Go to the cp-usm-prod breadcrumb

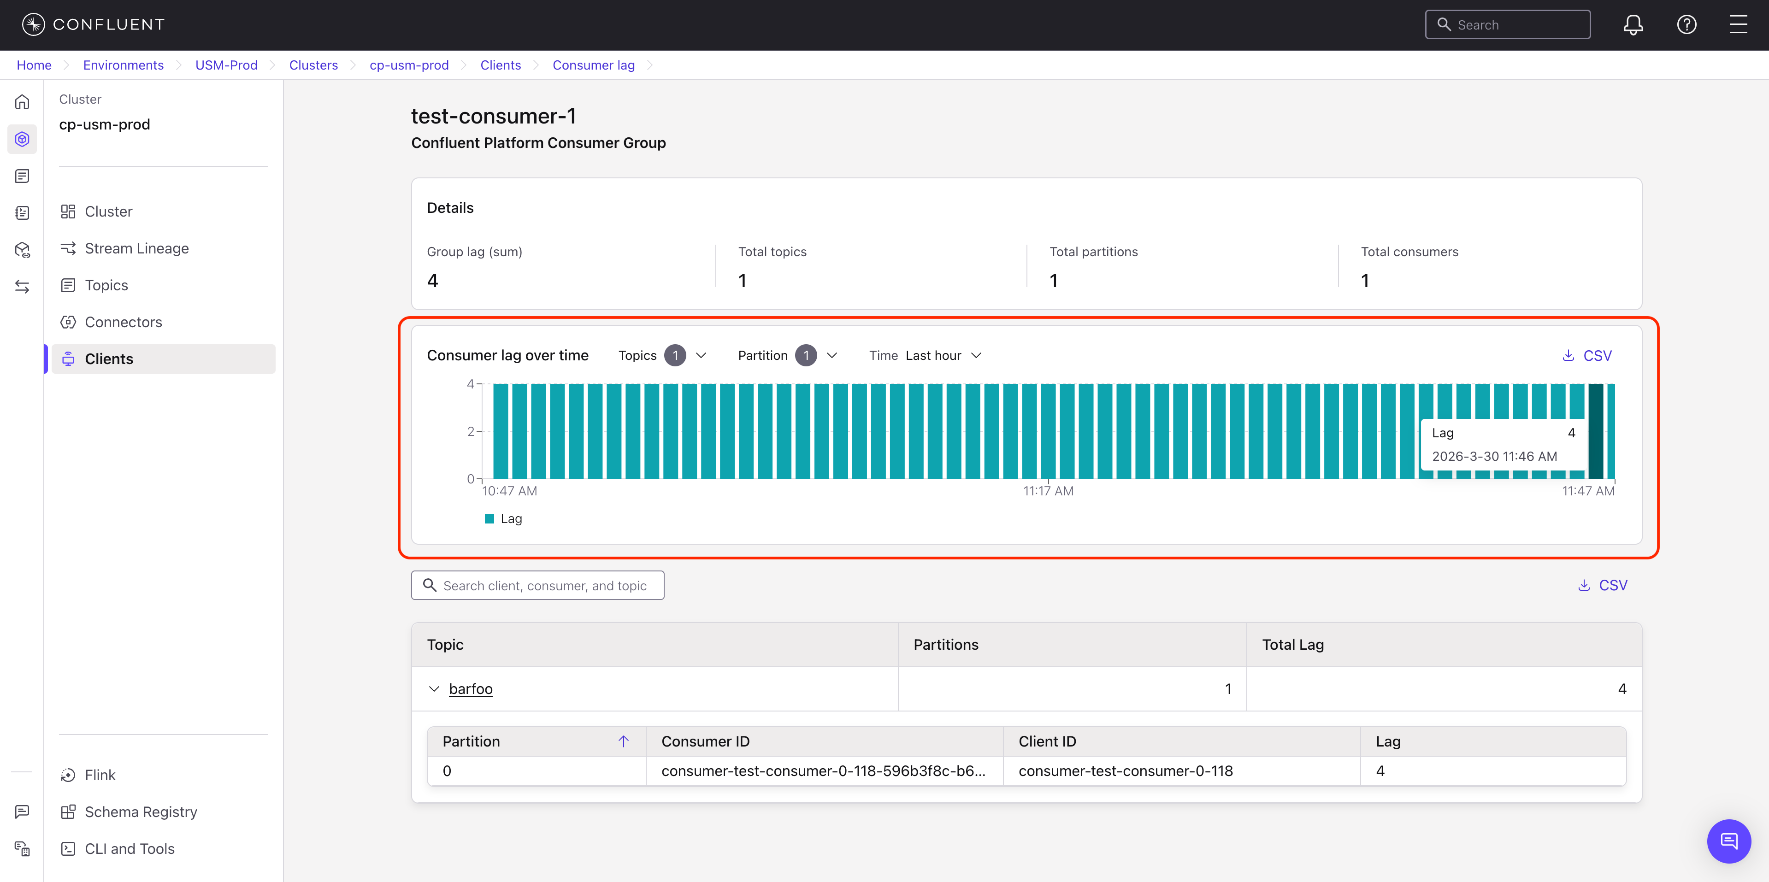pyautogui.click(x=409, y=65)
